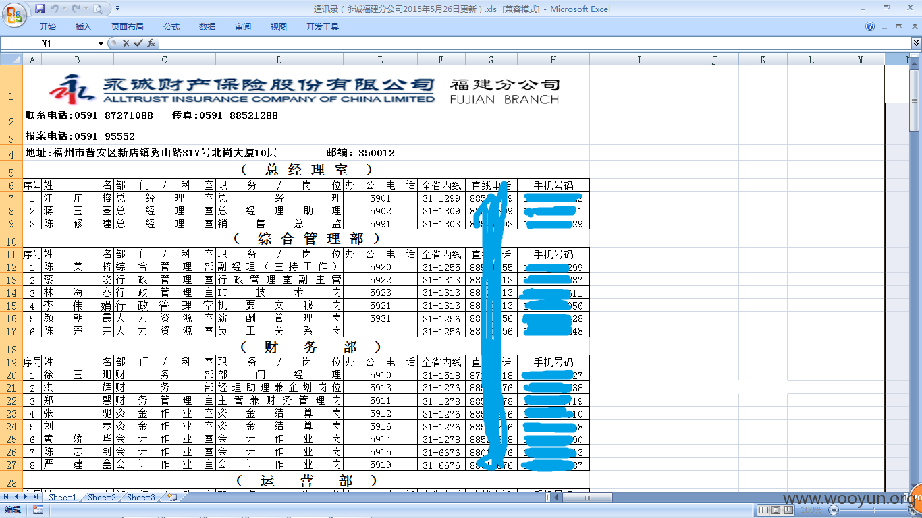The image size is (922, 518).
Task: Open the 视图 ribbon tab
Action: 279,27
